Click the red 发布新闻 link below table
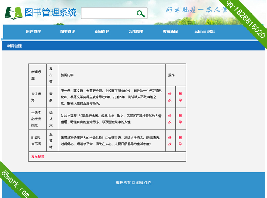The width and height of the screenshot is (267, 198). (37, 157)
